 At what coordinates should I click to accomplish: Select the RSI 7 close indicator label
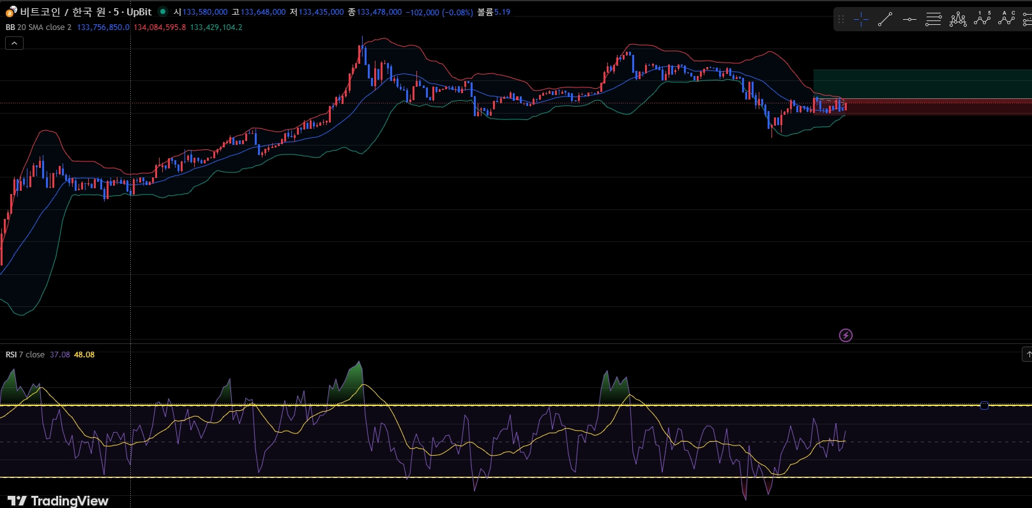pyautogui.click(x=25, y=355)
